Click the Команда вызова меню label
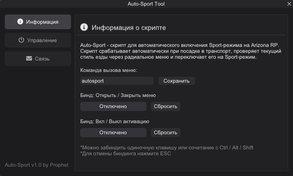 point(109,70)
